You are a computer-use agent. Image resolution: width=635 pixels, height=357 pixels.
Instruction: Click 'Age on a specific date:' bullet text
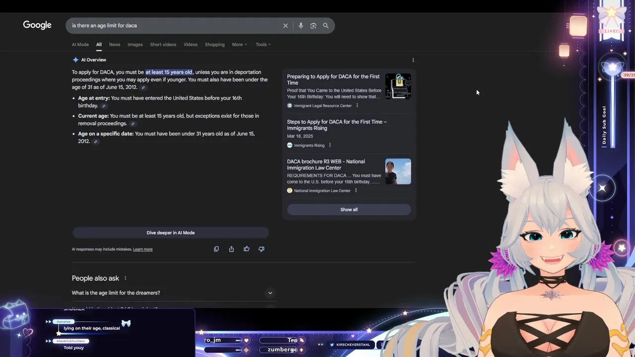click(x=106, y=134)
